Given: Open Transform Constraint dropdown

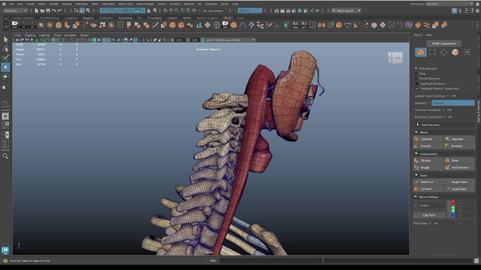Looking at the screenshot, I should pos(444,117).
